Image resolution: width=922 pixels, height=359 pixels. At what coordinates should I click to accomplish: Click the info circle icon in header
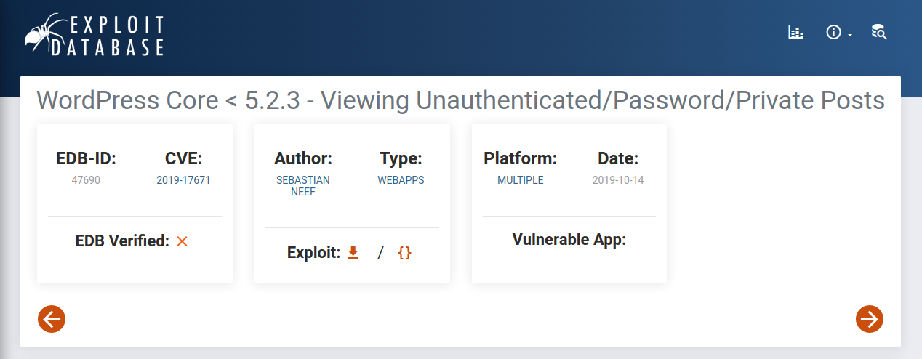click(x=833, y=32)
